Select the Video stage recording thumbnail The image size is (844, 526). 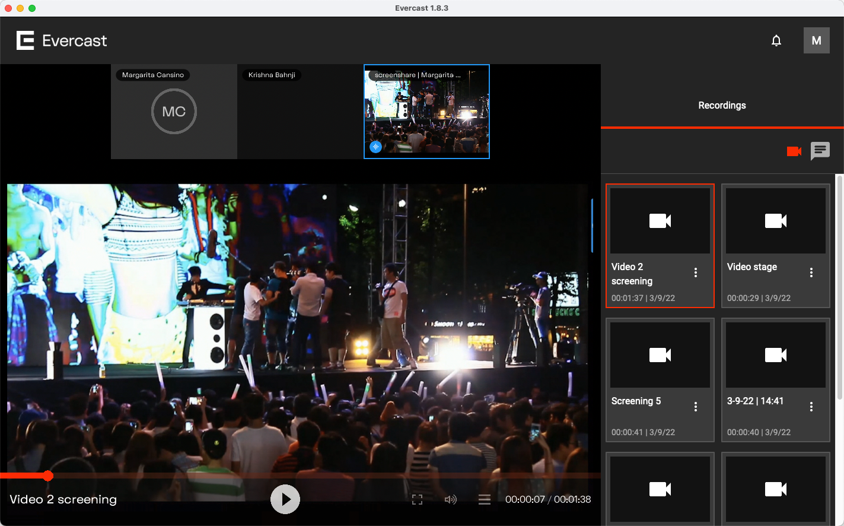(776, 221)
